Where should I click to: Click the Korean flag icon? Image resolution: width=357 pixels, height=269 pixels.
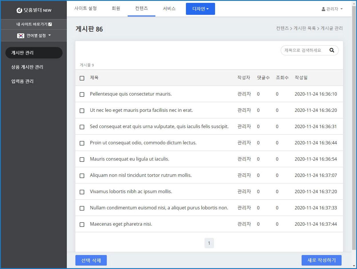tap(21, 36)
